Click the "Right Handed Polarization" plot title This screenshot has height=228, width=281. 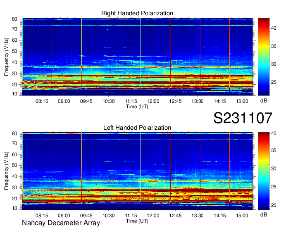pos(137,13)
